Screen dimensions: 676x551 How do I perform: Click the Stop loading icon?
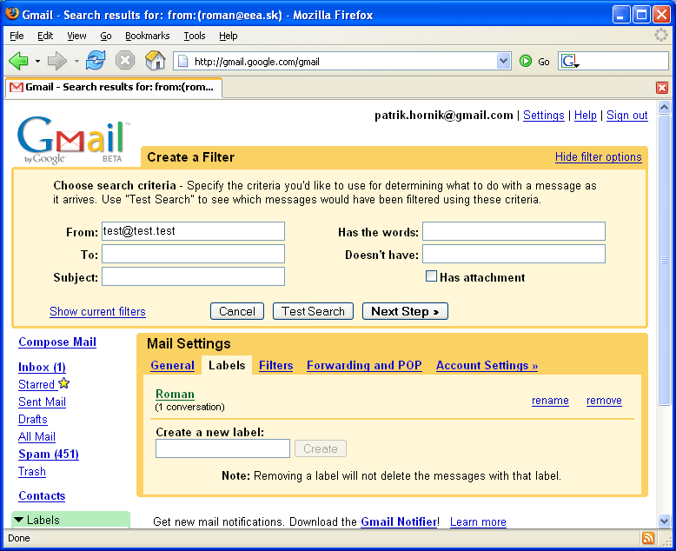coord(125,61)
